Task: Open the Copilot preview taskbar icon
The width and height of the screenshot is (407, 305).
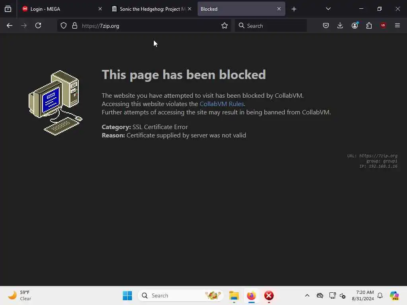Action: point(394,295)
